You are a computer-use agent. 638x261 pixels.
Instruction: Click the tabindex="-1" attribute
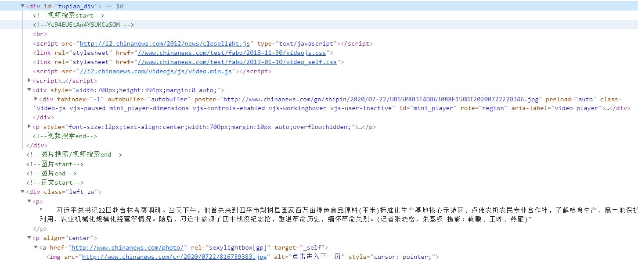[80, 100]
